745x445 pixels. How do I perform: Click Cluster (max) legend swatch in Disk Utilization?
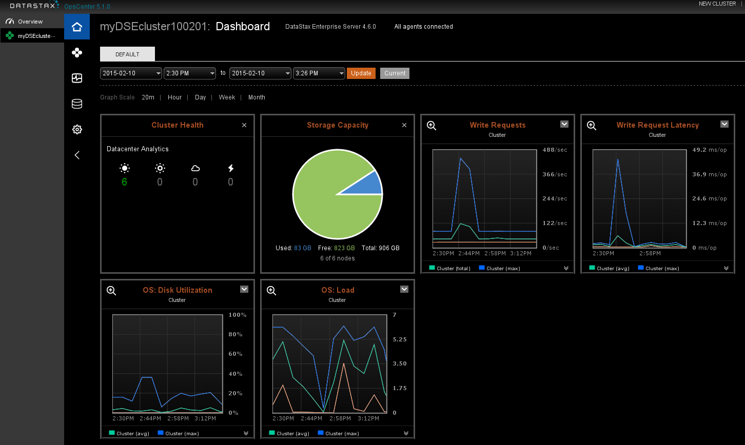[161, 433]
